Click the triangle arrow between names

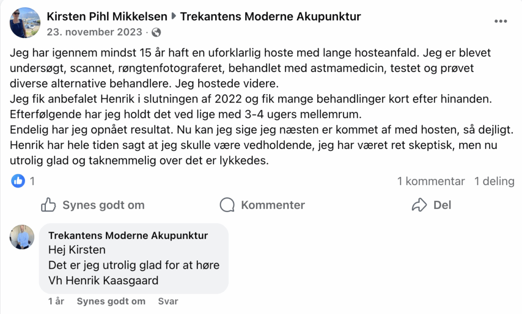[173, 16]
